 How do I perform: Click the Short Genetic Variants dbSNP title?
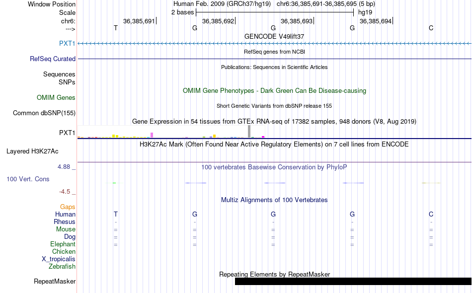pyautogui.click(x=274, y=106)
